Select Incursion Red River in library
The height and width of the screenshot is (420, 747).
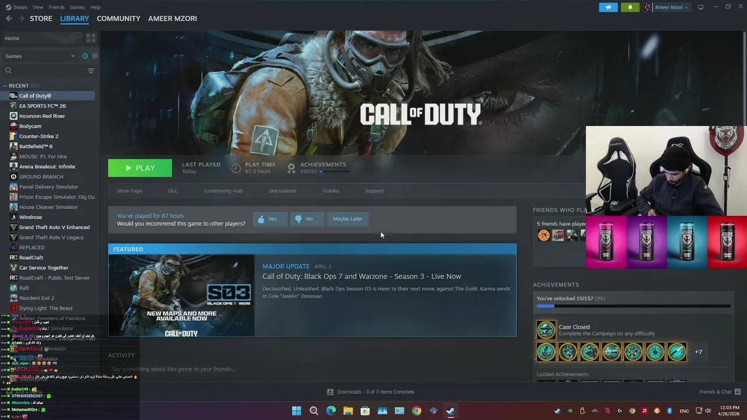point(41,116)
